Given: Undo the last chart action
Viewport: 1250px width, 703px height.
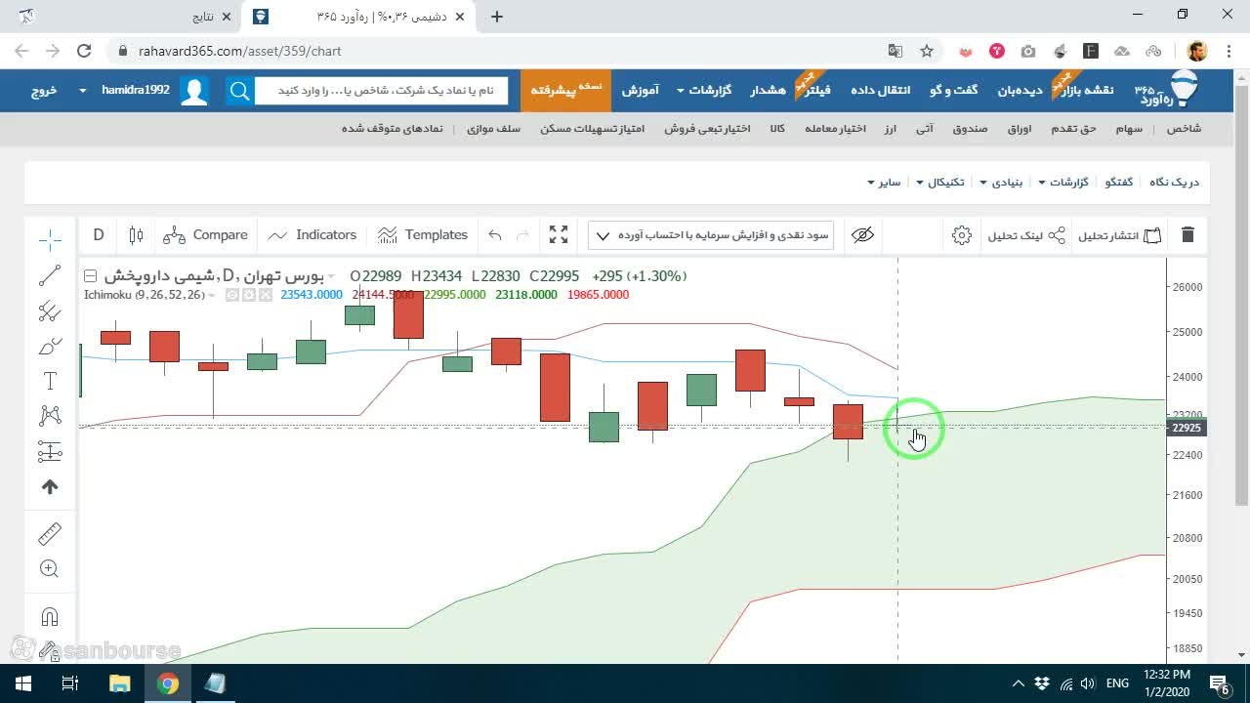Looking at the screenshot, I should click(x=495, y=235).
